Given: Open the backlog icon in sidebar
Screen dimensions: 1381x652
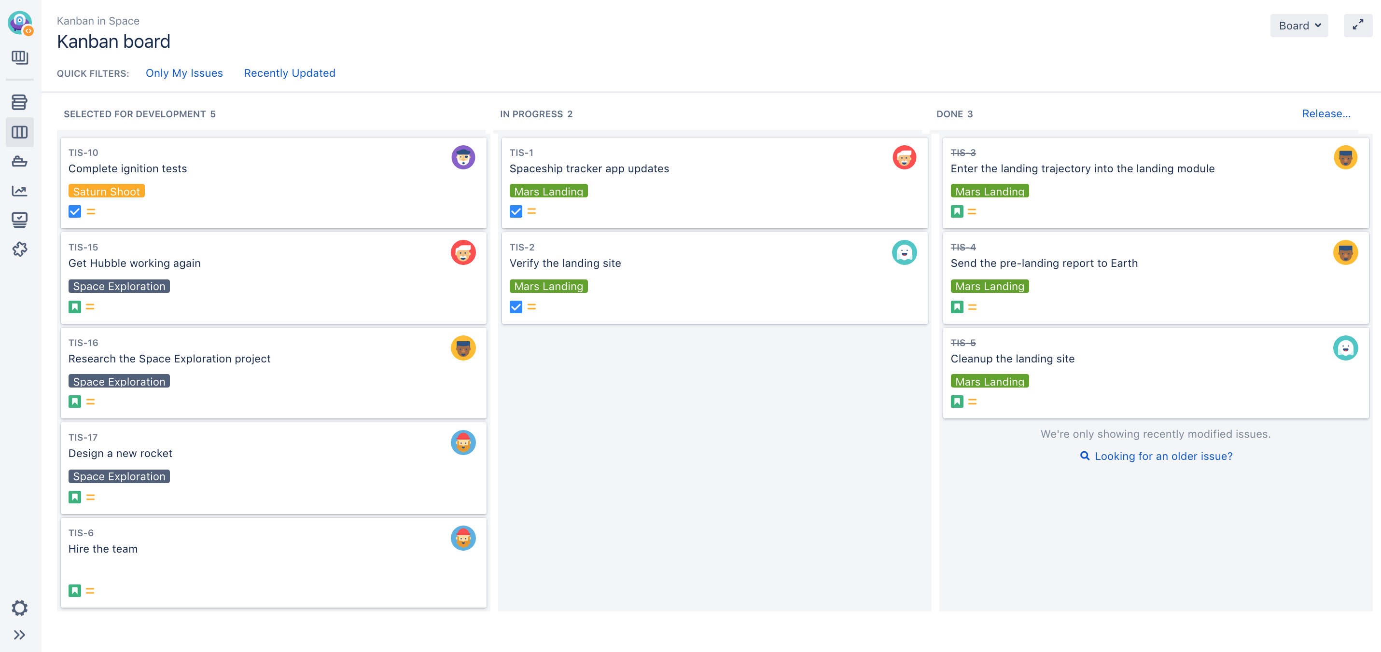Looking at the screenshot, I should tap(19, 102).
